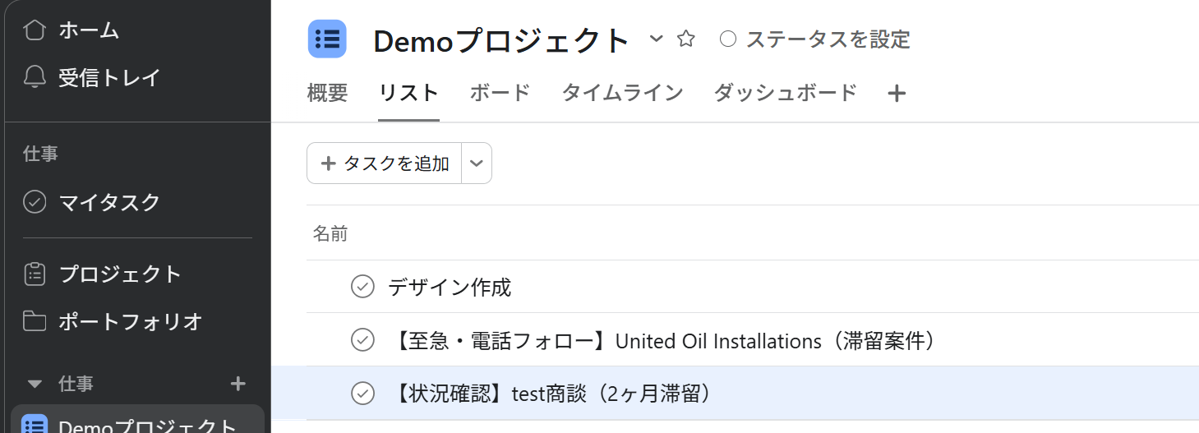Switch to the タイムライン tab
This screenshot has height=433, width=1199.
[622, 93]
